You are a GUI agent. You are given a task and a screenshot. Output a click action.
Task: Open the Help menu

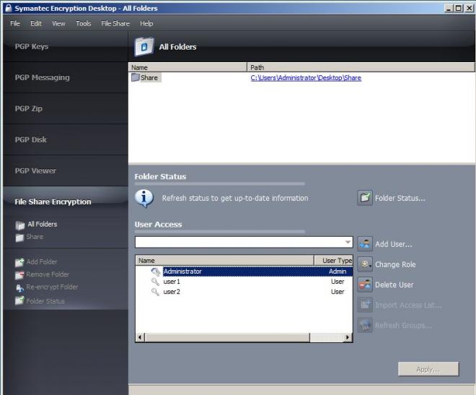(146, 23)
